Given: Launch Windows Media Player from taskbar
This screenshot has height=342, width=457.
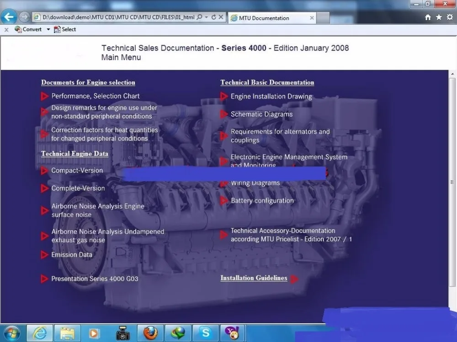Looking at the screenshot, I should (94, 333).
